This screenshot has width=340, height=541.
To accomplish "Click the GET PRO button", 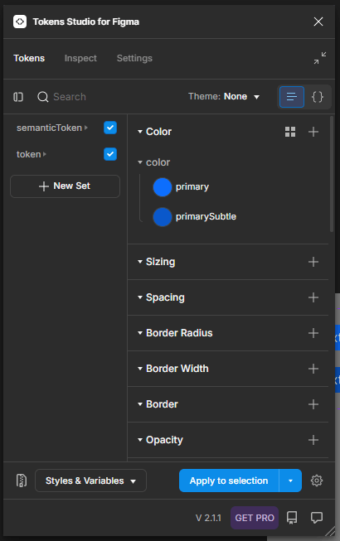I will pos(255,519).
